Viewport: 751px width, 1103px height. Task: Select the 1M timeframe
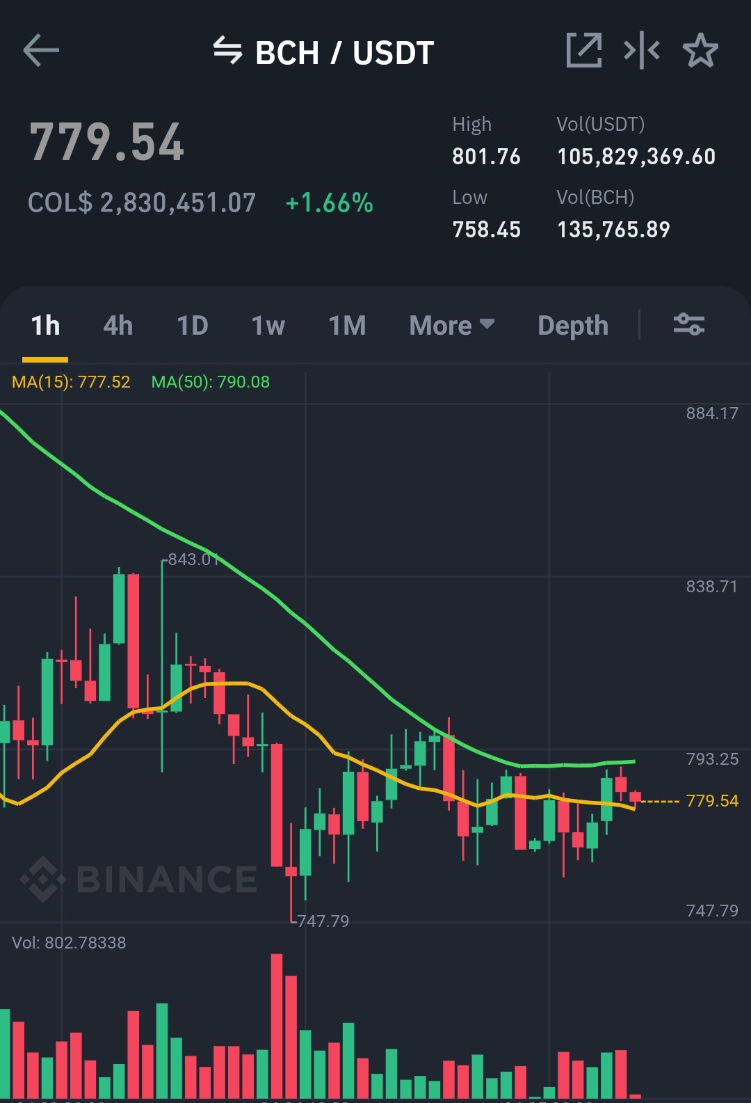tap(347, 325)
